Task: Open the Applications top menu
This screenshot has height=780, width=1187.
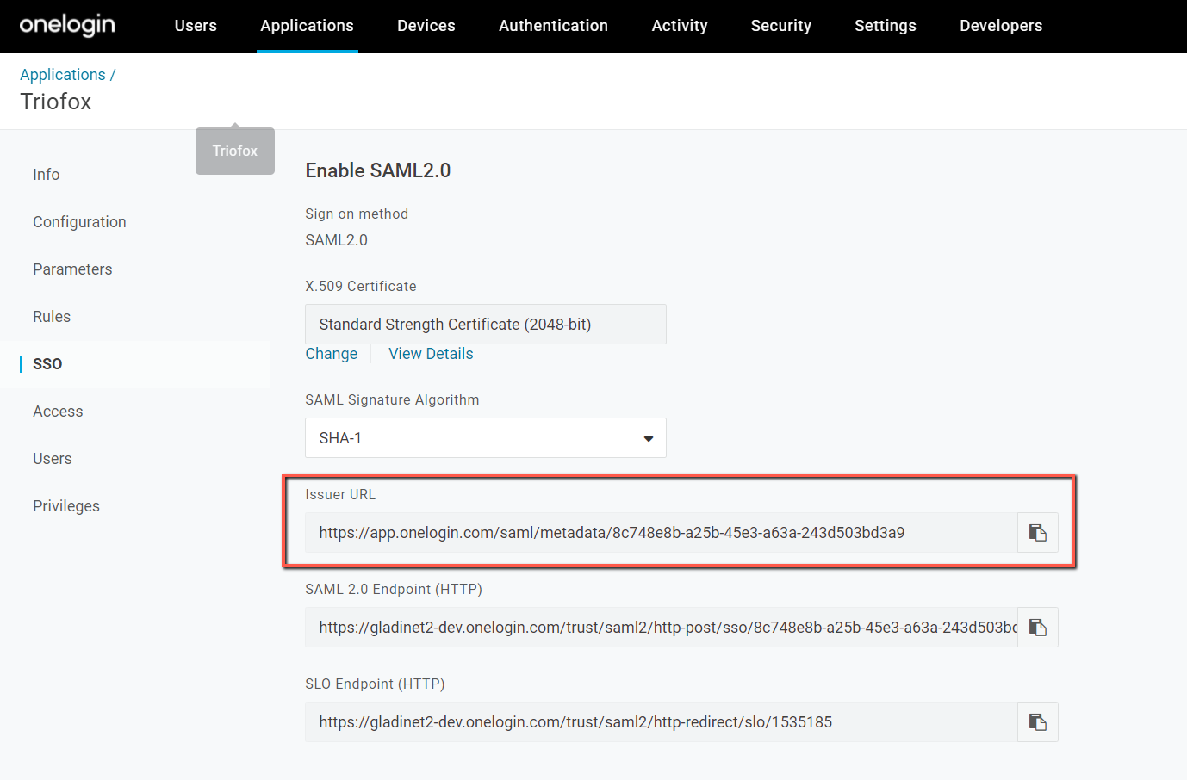Action: pos(308,26)
